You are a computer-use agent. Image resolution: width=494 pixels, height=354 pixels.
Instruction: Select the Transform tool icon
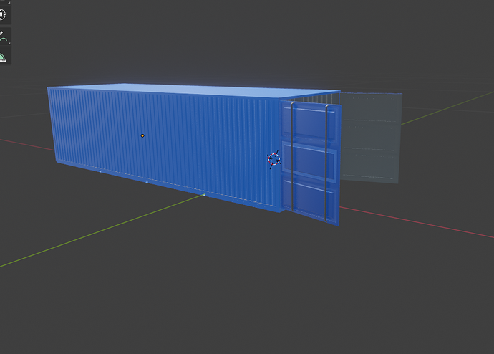(2, 14)
